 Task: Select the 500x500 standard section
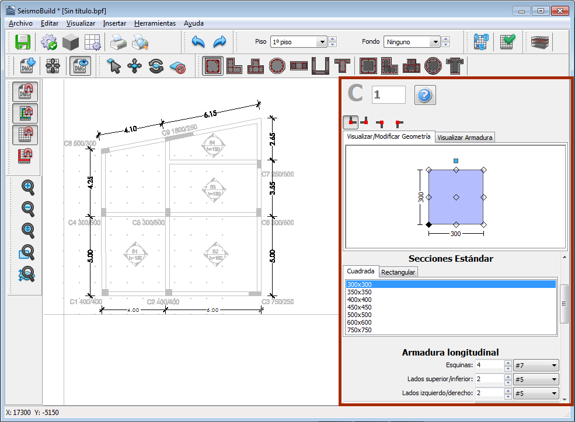click(359, 315)
